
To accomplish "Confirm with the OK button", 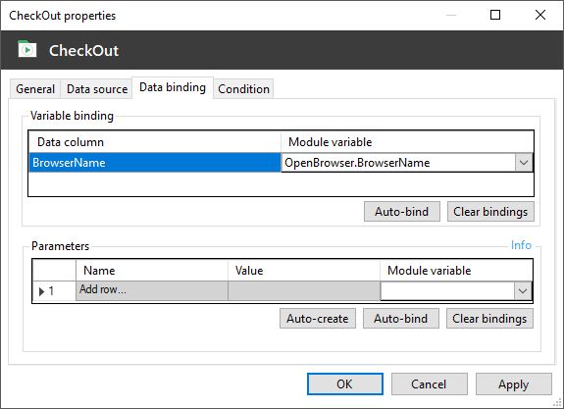I will pos(345,384).
